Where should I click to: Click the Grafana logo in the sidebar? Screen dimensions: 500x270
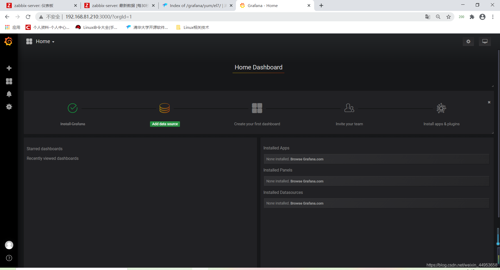(x=9, y=41)
